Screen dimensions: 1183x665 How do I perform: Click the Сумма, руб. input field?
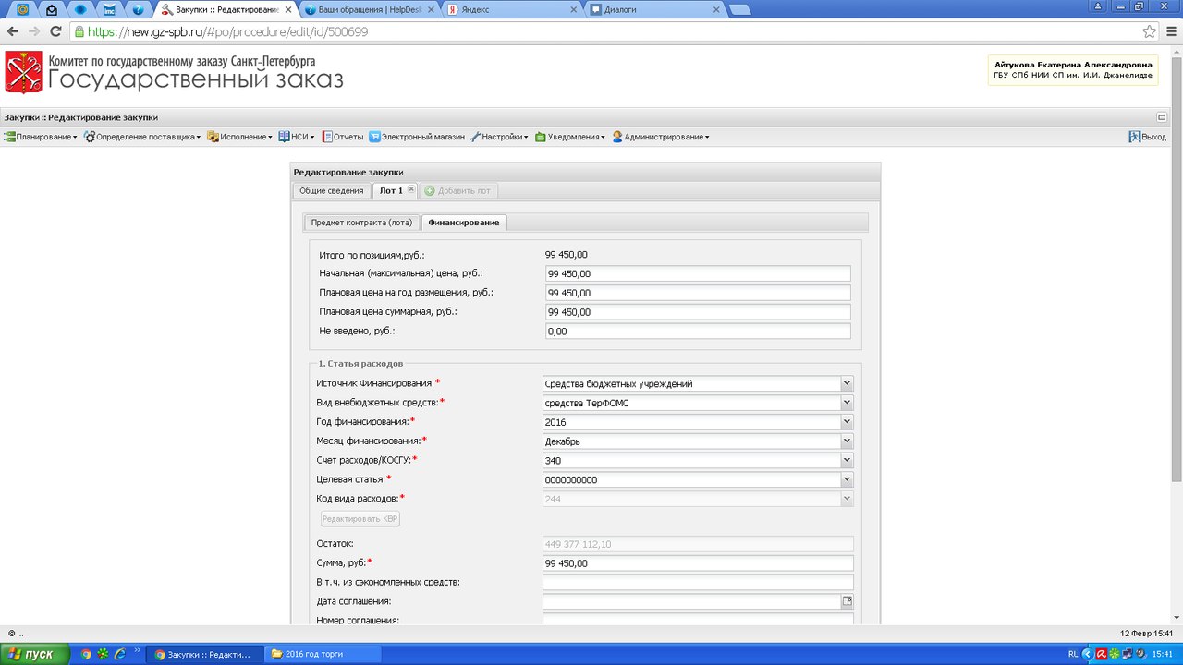(x=698, y=563)
